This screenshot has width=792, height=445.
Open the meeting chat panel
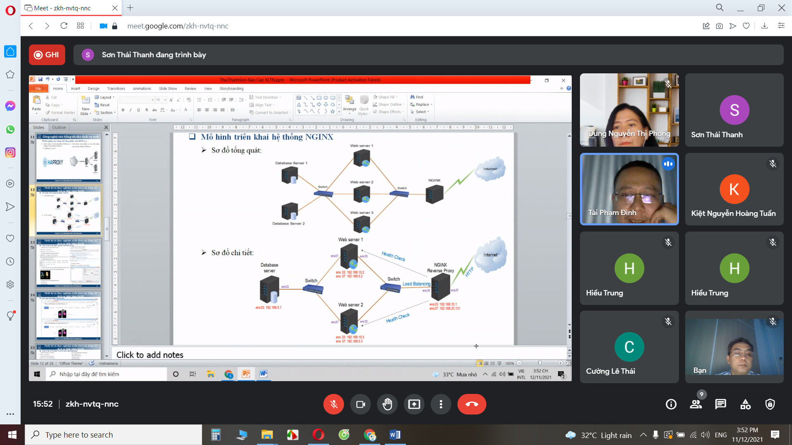(x=720, y=404)
